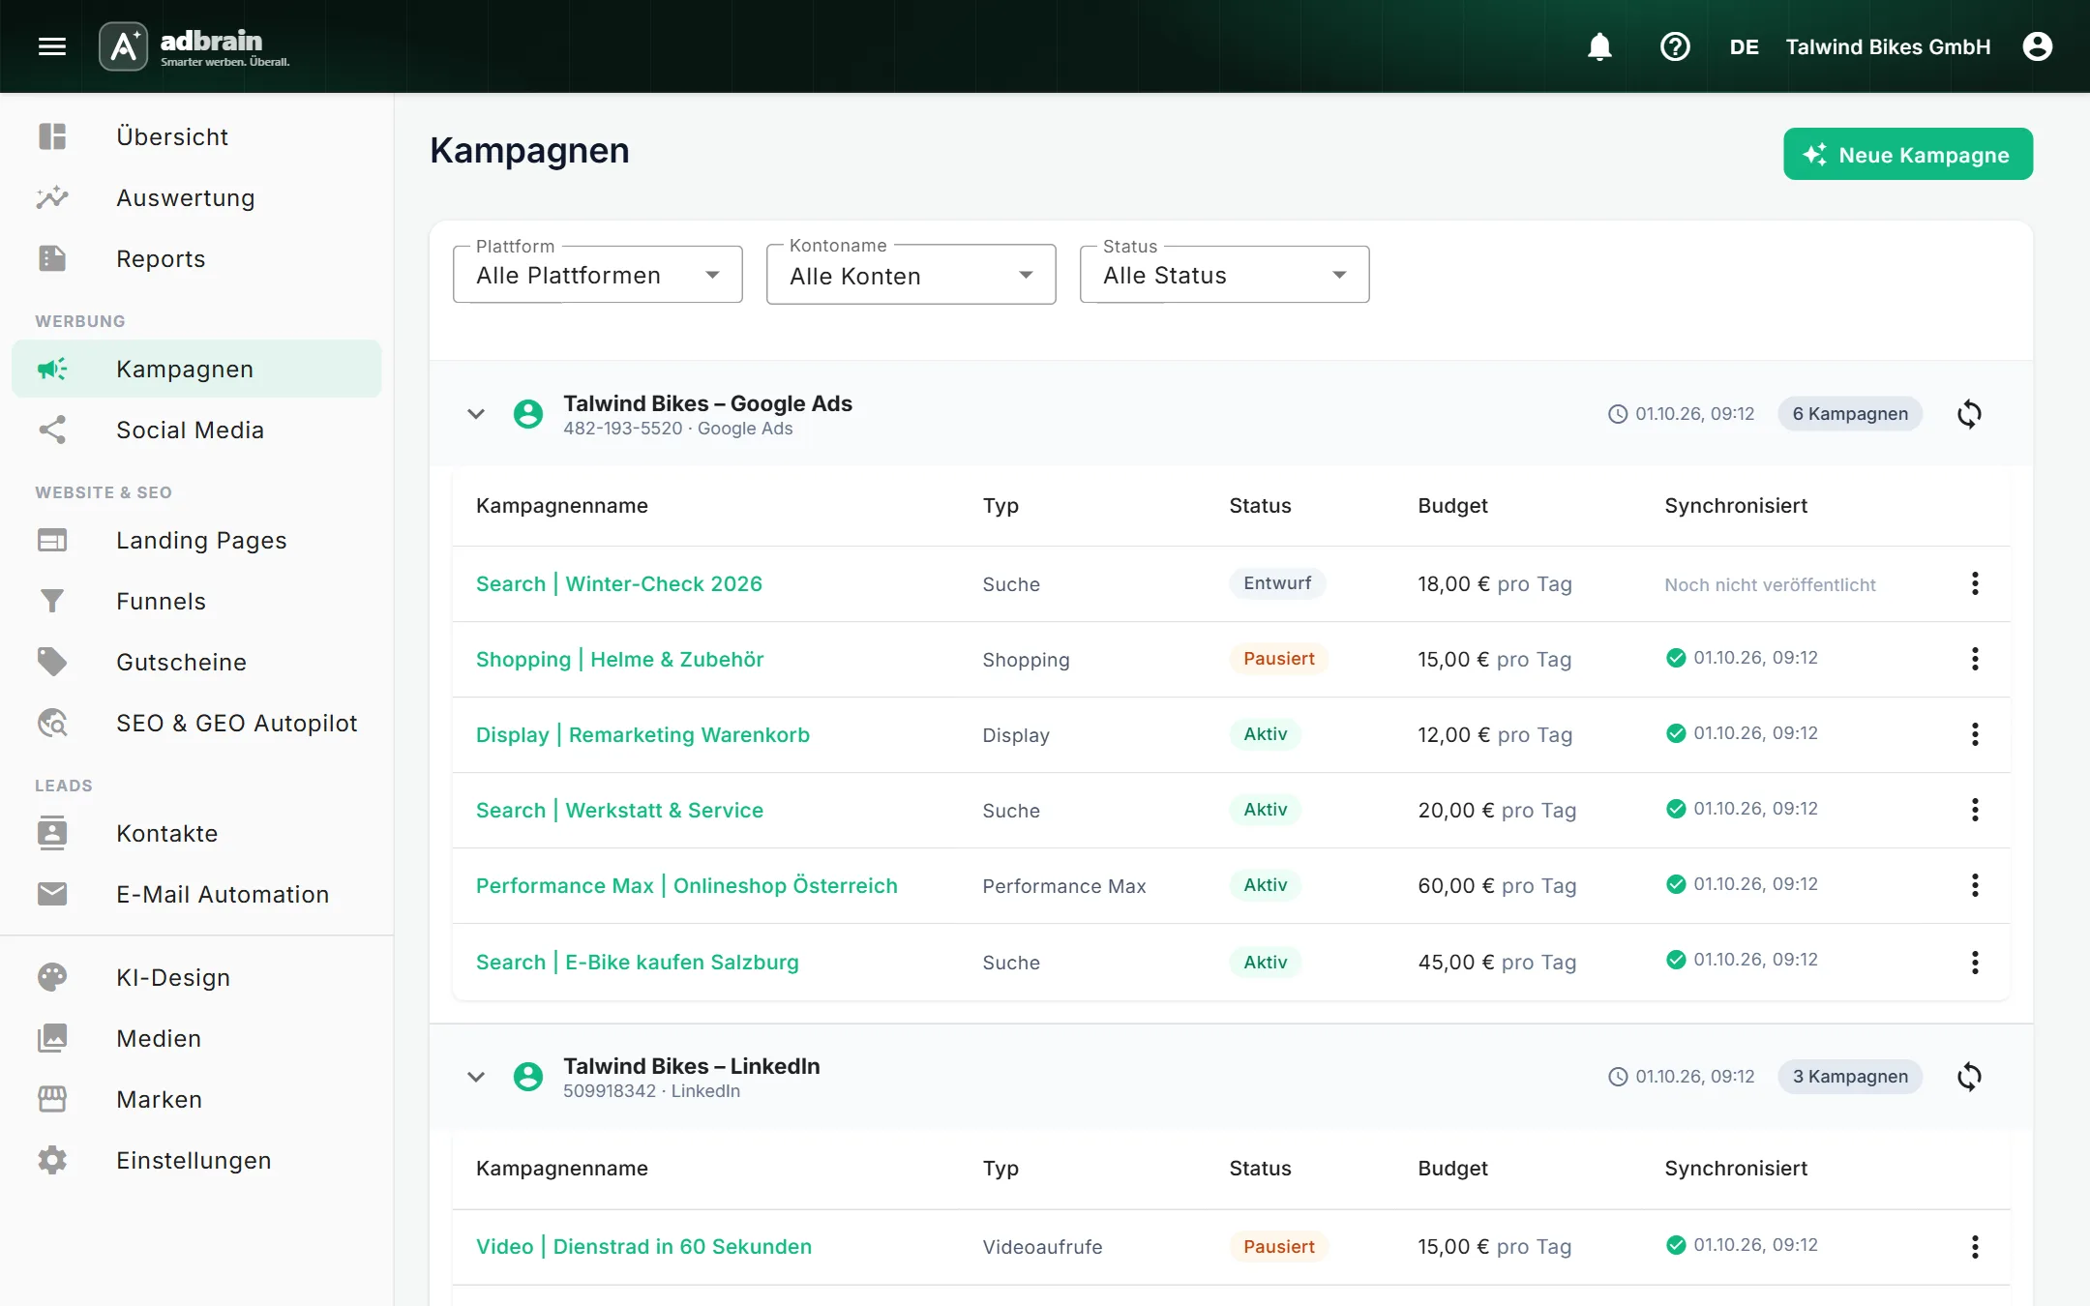Open Funnels in sidebar

[196, 601]
